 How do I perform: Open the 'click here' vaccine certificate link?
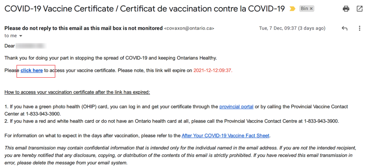[32, 71]
